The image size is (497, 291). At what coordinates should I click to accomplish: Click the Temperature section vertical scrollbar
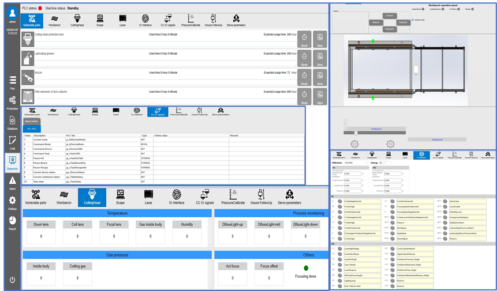210,232
